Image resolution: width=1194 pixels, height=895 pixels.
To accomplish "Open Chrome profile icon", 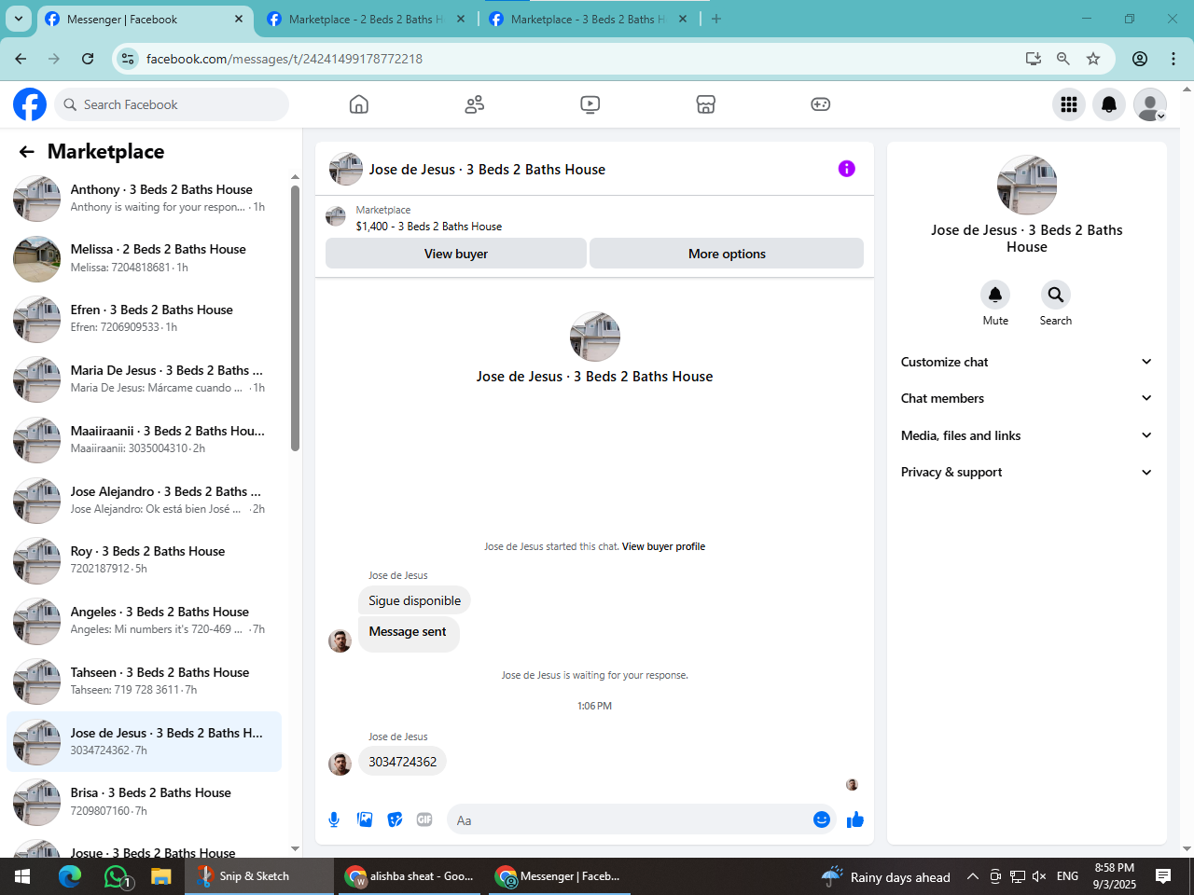I will click(x=1140, y=59).
